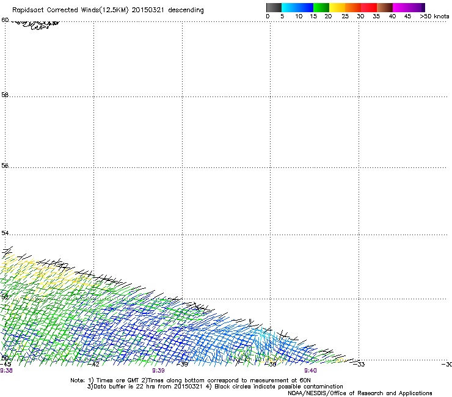Click the title 'Rapidscat Corrected Winds(12.5KM) 20150321 descending'
Screen dimensions: 452x397
(x=108, y=10)
